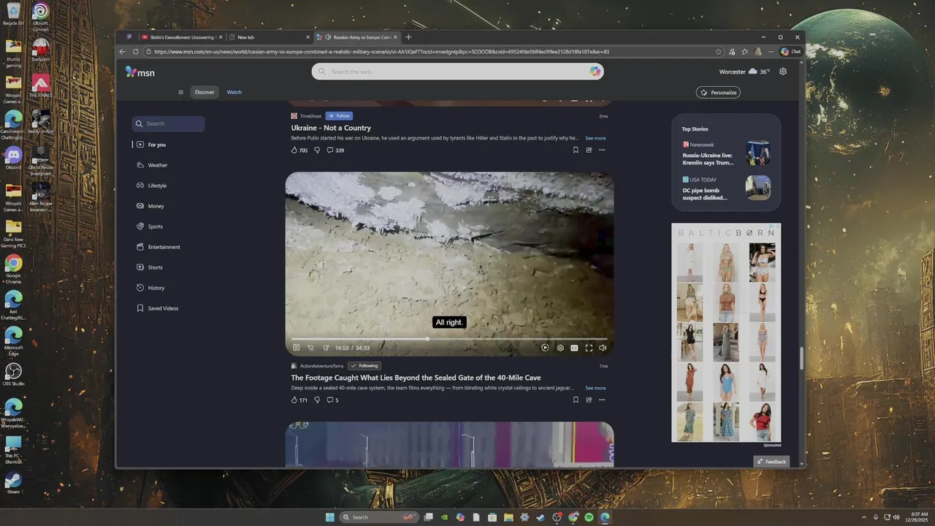
Task: Open a new browser tab with plus
Action: (x=408, y=37)
